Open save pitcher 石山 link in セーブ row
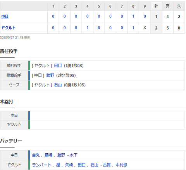 (58, 85)
